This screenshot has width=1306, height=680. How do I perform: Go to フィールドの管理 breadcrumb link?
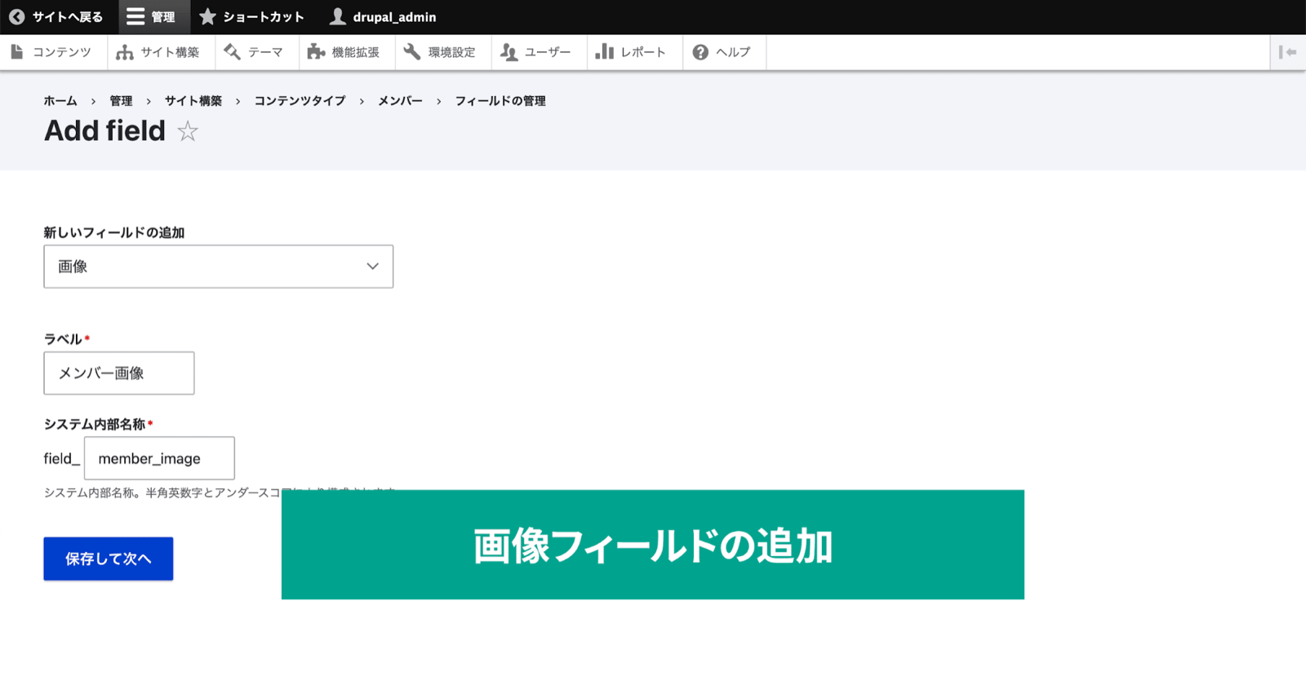point(500,101)
